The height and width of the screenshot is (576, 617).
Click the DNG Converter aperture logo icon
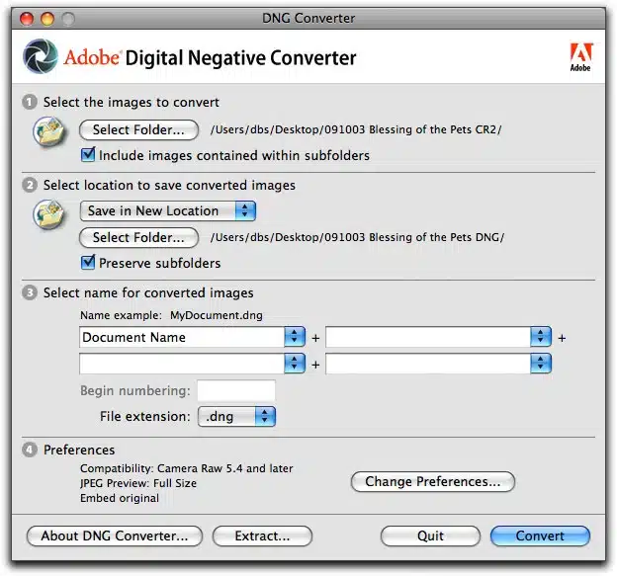tap(41, 56)
